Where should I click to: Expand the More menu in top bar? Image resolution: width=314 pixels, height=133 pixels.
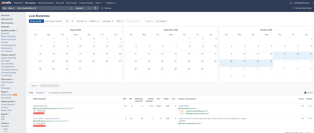tap(99, 3)
